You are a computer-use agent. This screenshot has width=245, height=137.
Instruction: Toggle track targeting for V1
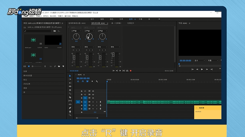click(85, 98)
